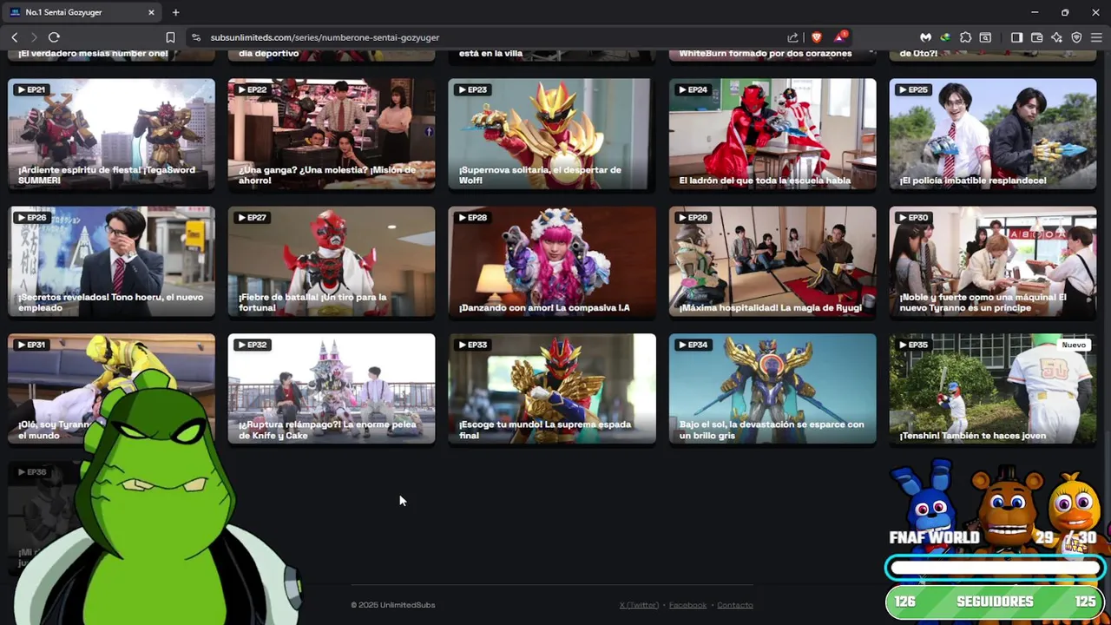
Task: Open 'El ladrón del que toda la escuela habla'
Action: [765, 181]
